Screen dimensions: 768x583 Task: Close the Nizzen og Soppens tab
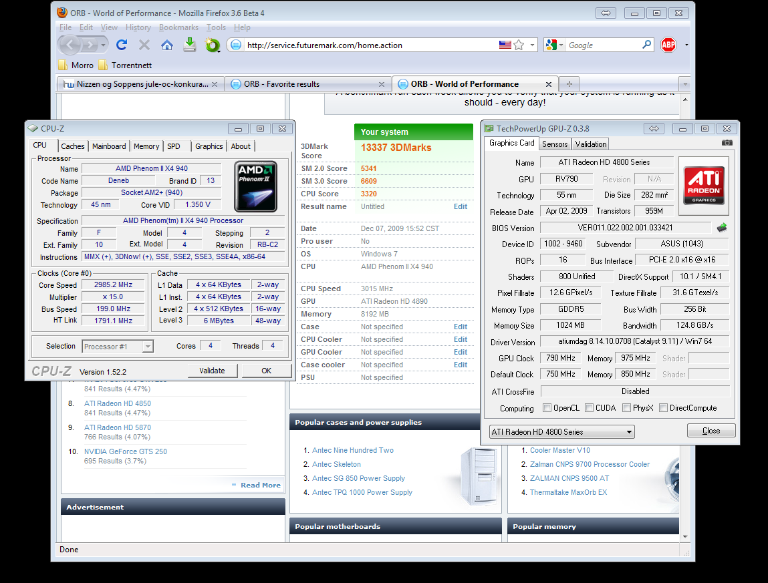(214, 84)
